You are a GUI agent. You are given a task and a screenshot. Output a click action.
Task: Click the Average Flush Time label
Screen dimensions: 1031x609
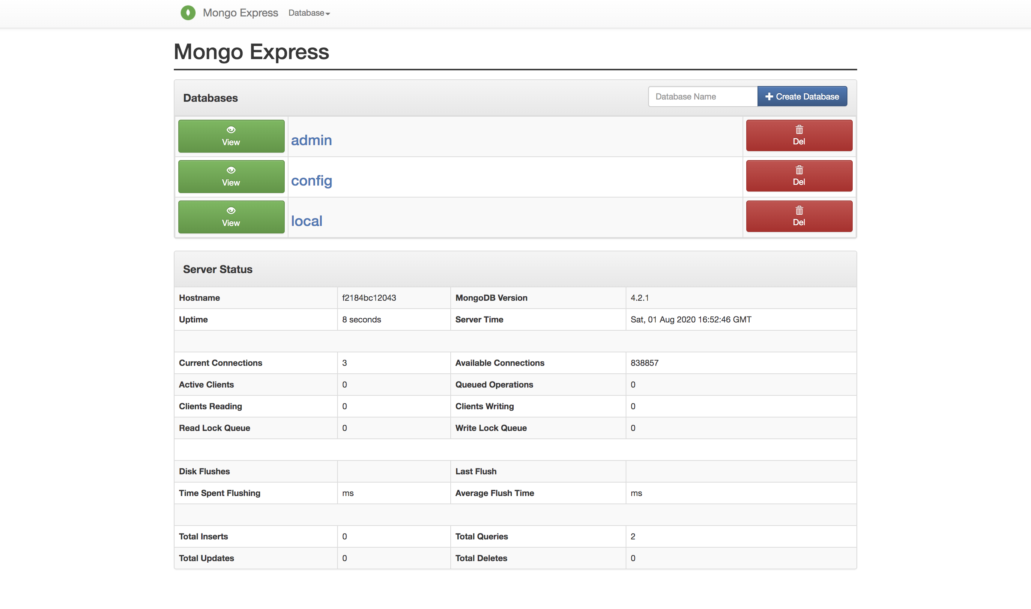coord(495,493)
